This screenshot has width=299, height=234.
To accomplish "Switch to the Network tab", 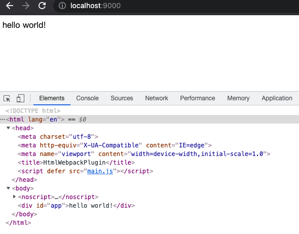I will pyautogui.click(x=157, y=98).
